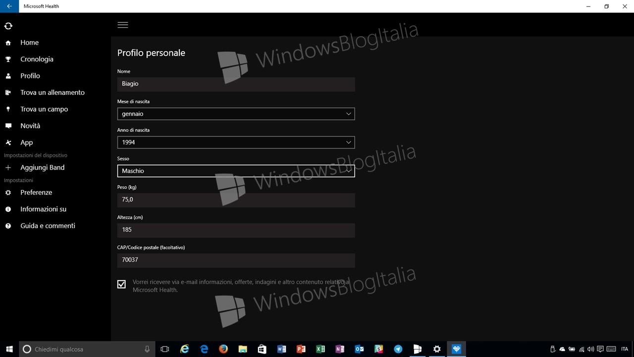This screenshot has height=357, width=634.
Task: Click the plus icon beside Aggiungi Band
Action: point(8,168)
